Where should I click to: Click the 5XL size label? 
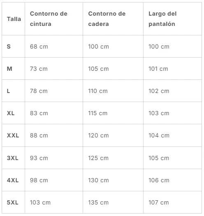[x=12, y=202]
